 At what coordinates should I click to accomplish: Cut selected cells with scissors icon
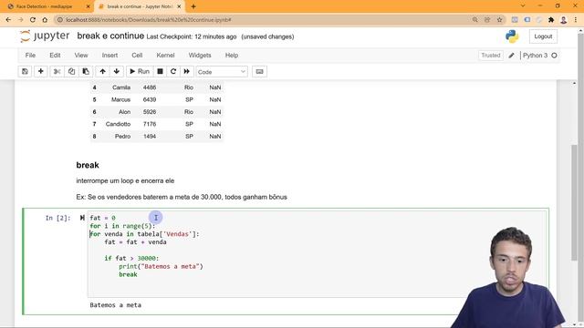57,71
